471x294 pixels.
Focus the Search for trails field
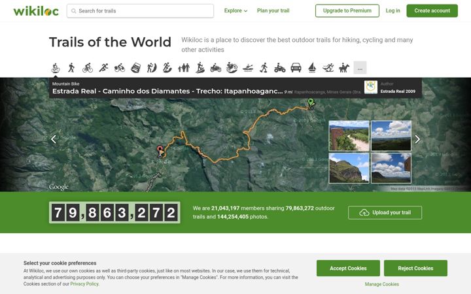[x=140, y=11]
